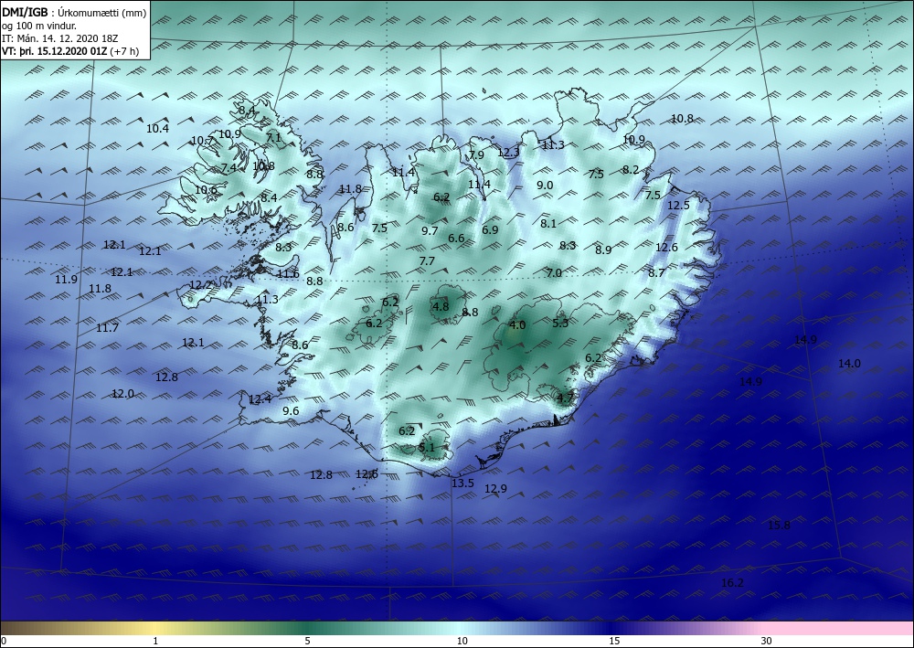Click the 14.0 value label

click(849, 364)
